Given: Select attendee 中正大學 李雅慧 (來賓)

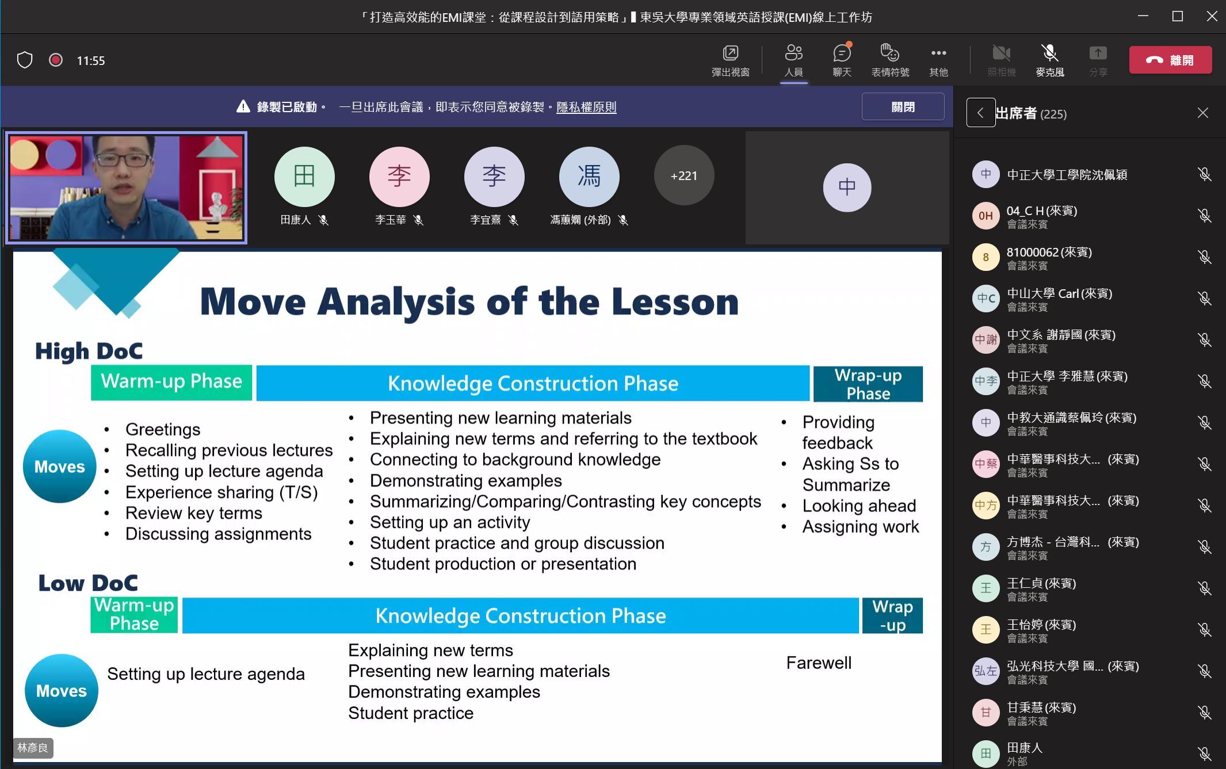Looking at the screenshot, I should 1090,381.
